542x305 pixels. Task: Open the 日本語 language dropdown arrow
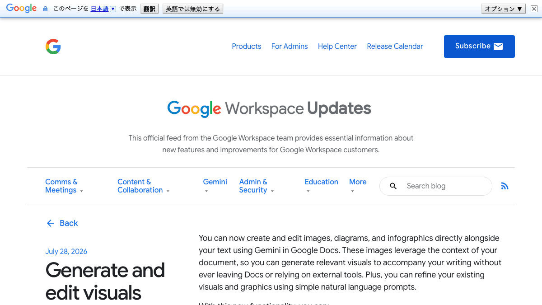pos(113,9)
